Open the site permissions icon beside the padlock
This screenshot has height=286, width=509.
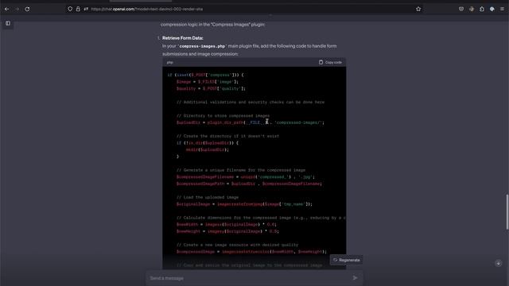pyautogui.click(x=86, y=9)
